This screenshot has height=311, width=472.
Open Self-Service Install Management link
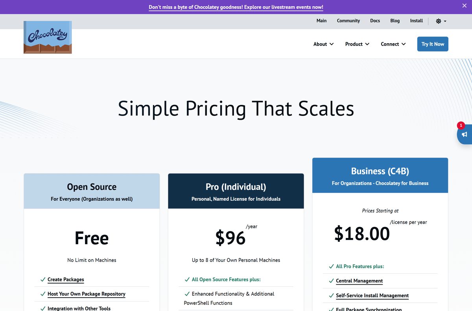(372, 295)
